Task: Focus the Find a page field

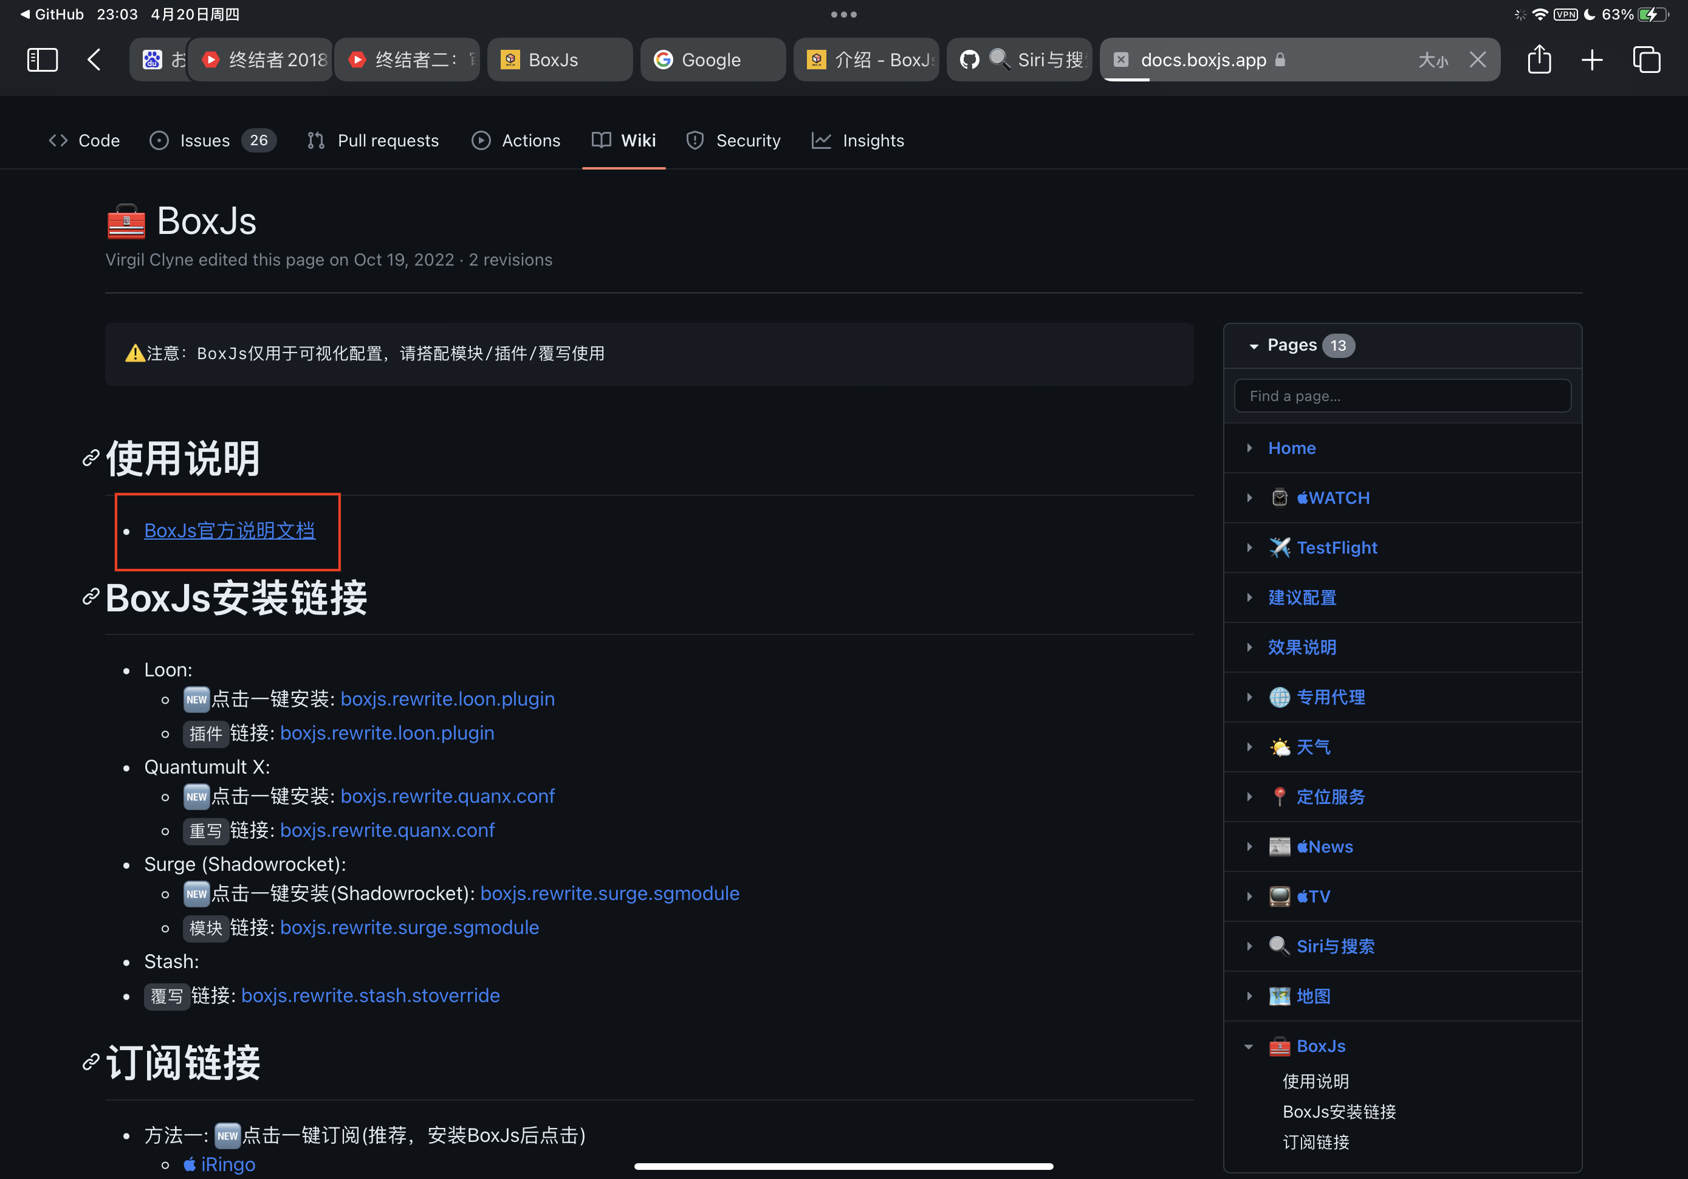Action: tap(1402, 396)
